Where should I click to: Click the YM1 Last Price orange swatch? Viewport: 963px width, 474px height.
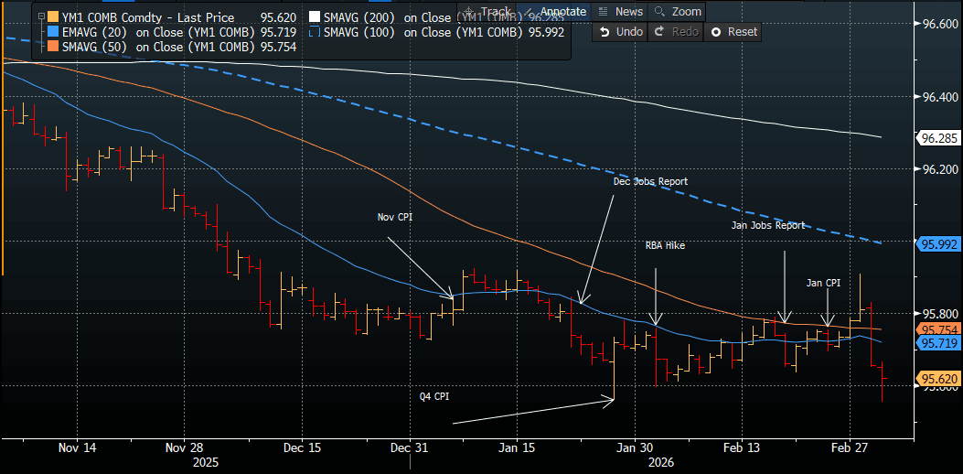53,17
